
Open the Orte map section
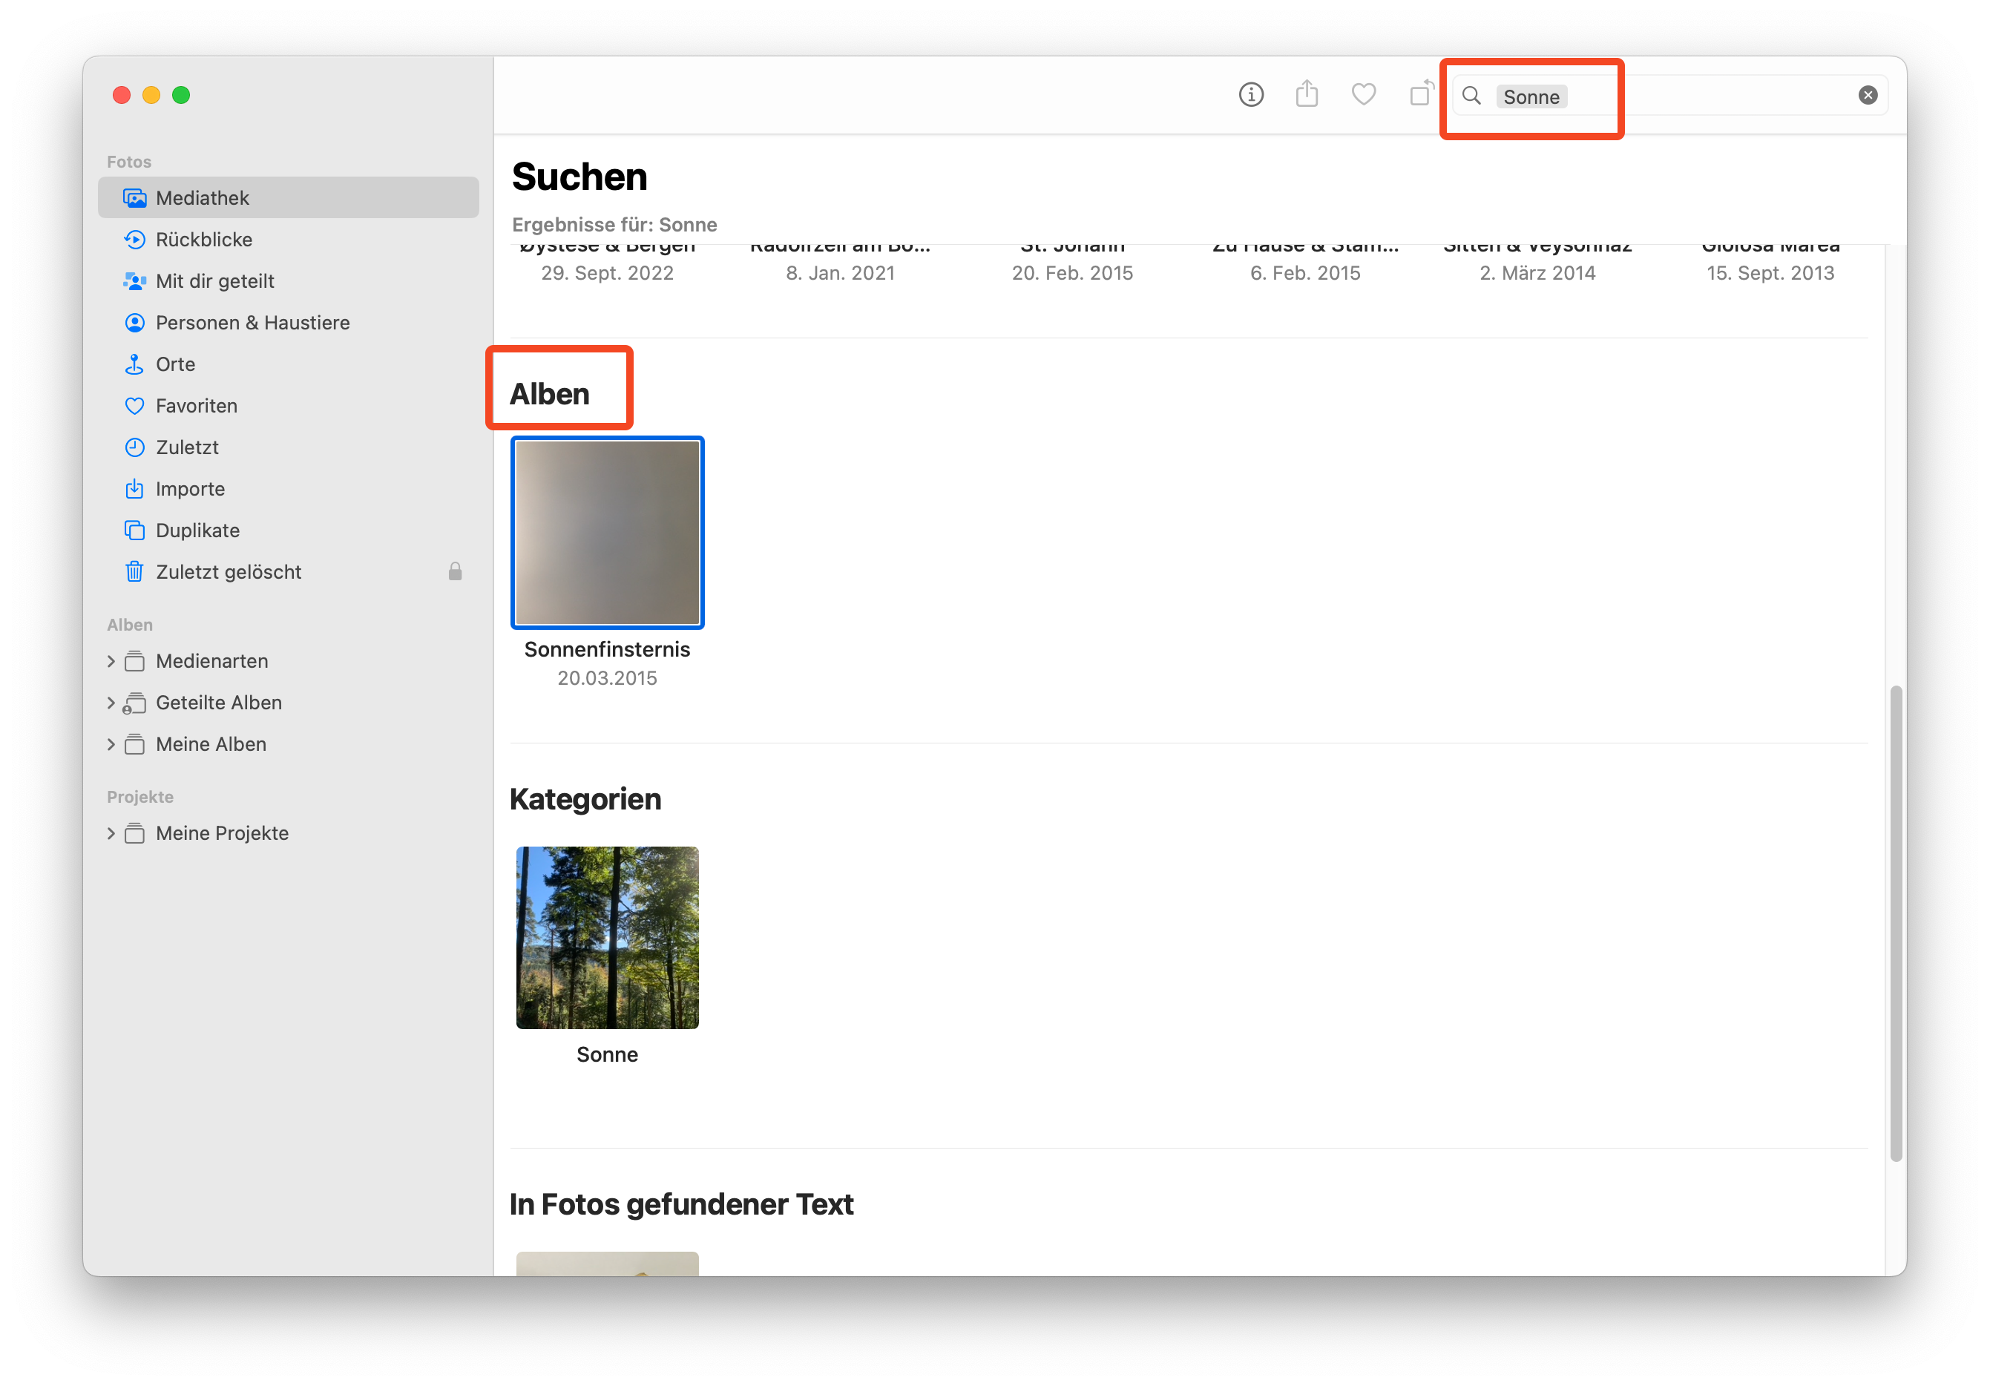(x=175, y=364)
